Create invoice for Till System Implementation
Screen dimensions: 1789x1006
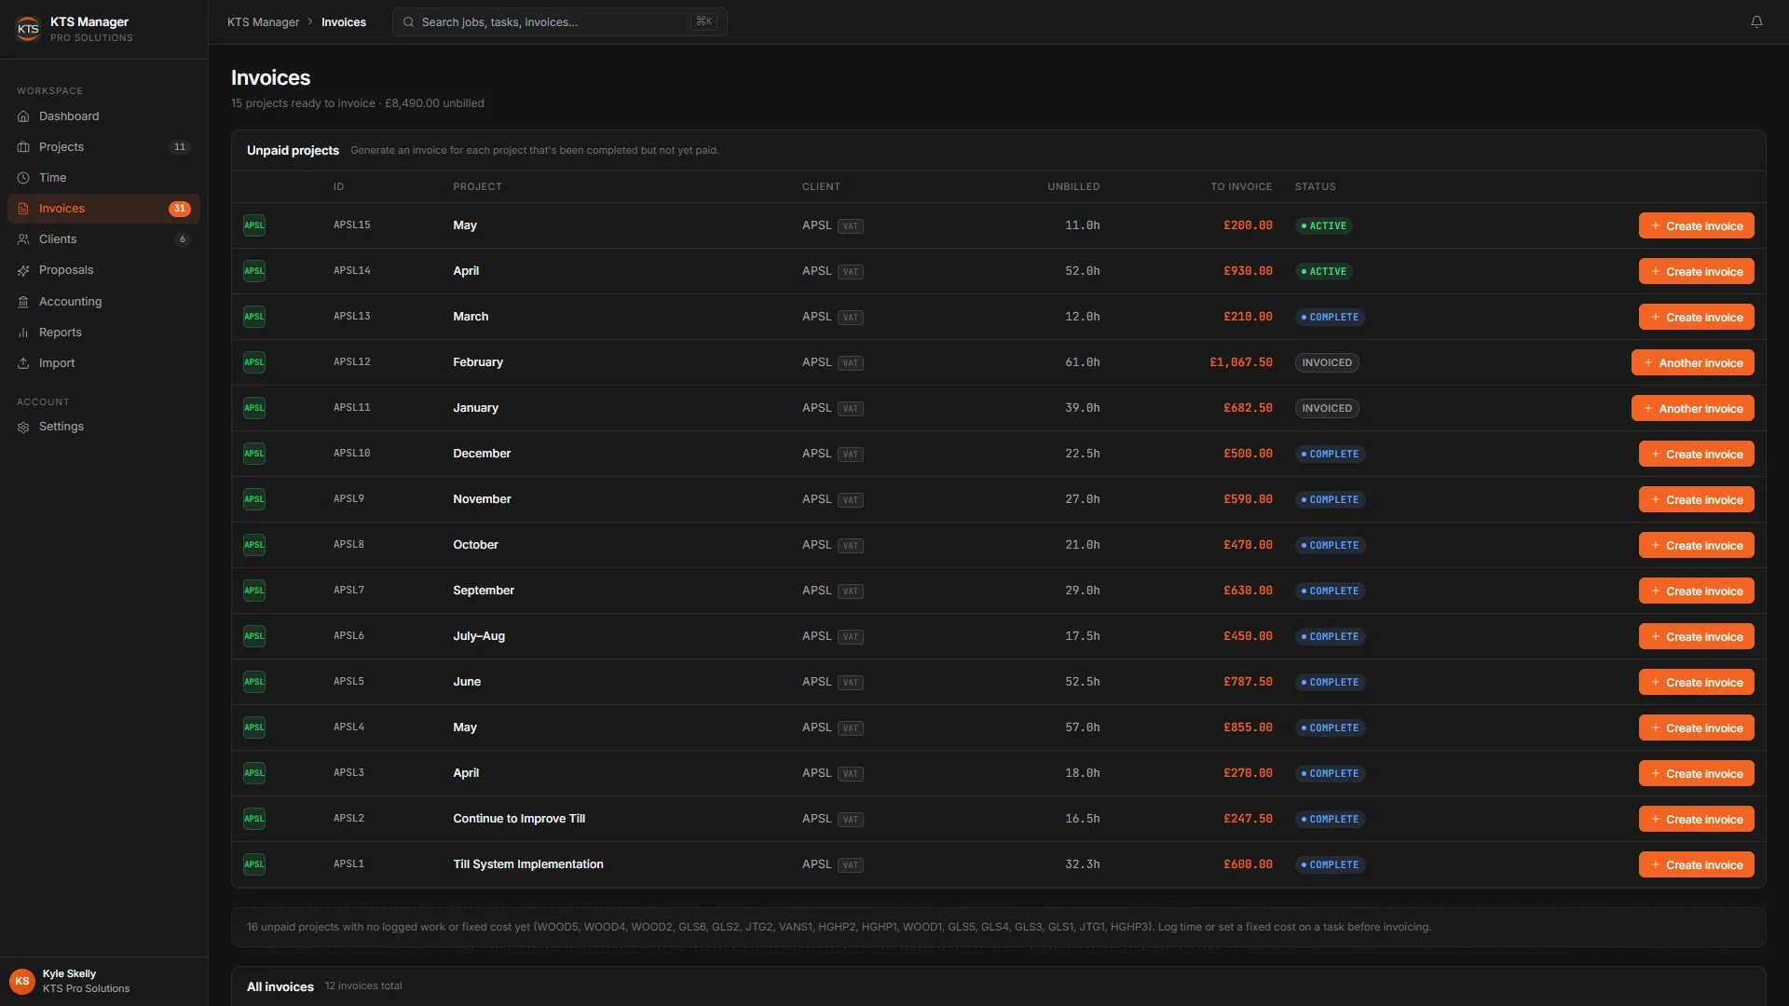pyautogui.click(x=1696, y=864)
